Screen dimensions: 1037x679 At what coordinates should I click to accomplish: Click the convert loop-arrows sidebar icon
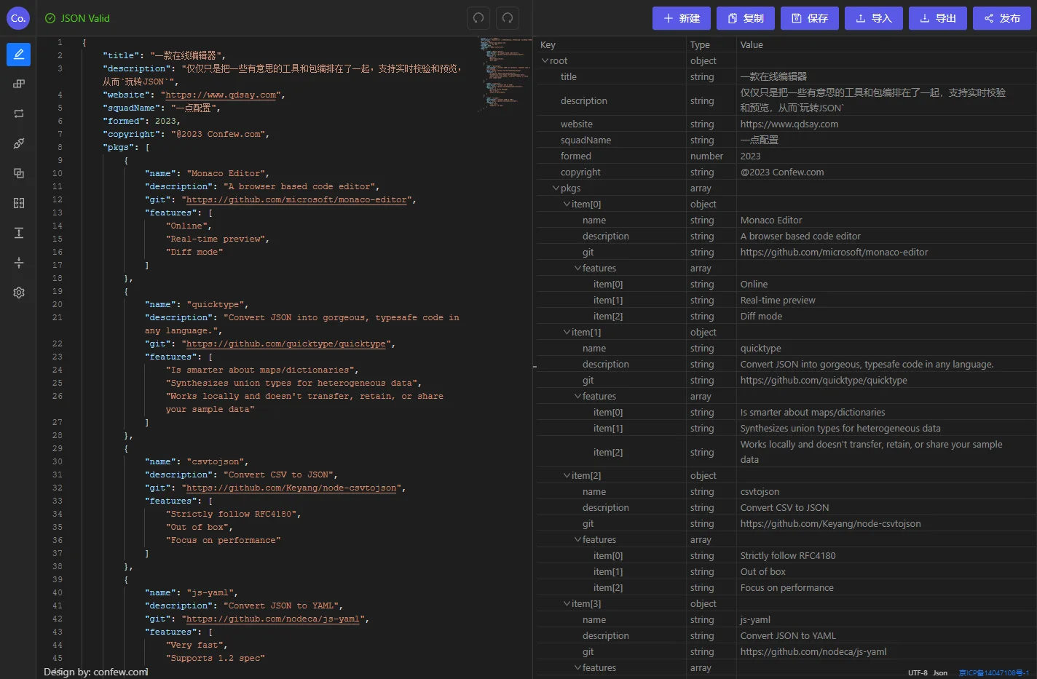pyautogui.click(x=19, y=114)
